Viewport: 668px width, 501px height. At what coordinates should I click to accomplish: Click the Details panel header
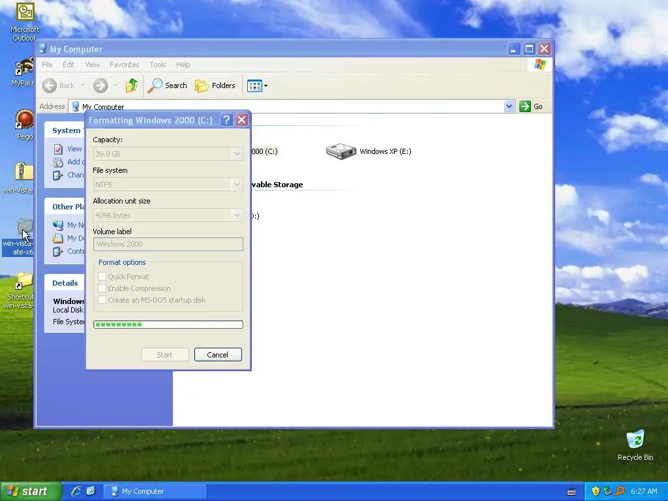tap(65, 283)
